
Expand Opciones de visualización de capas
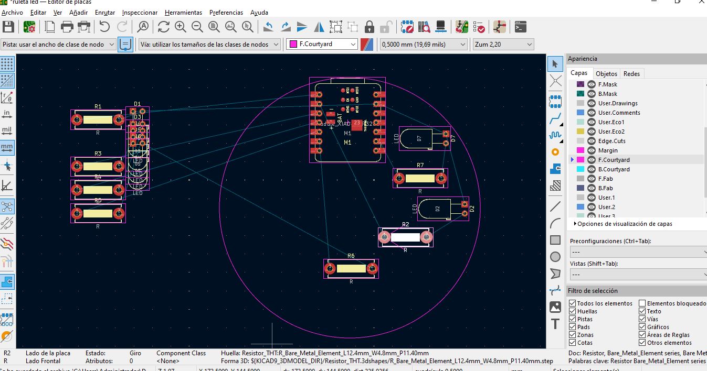(x=574, y=224)
